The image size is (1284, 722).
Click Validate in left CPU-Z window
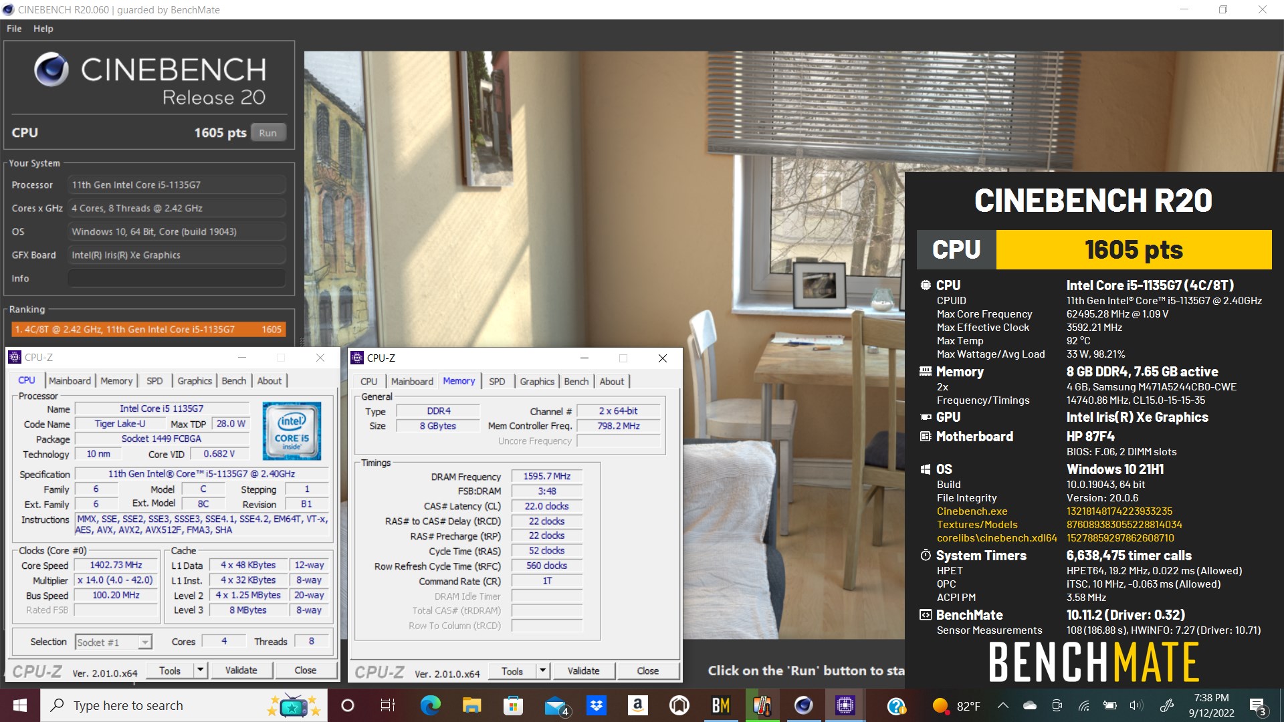pyautogui.click(x=241, y=670)
